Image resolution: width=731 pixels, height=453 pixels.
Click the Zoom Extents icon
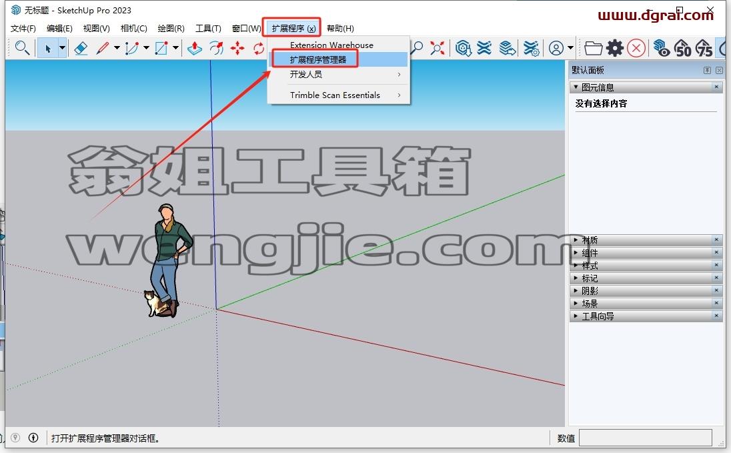(x=438, y=48)
